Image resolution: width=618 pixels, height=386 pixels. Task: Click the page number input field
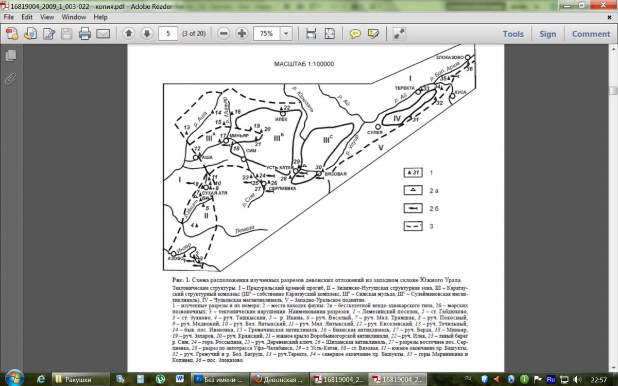click(x=168, y=34)
